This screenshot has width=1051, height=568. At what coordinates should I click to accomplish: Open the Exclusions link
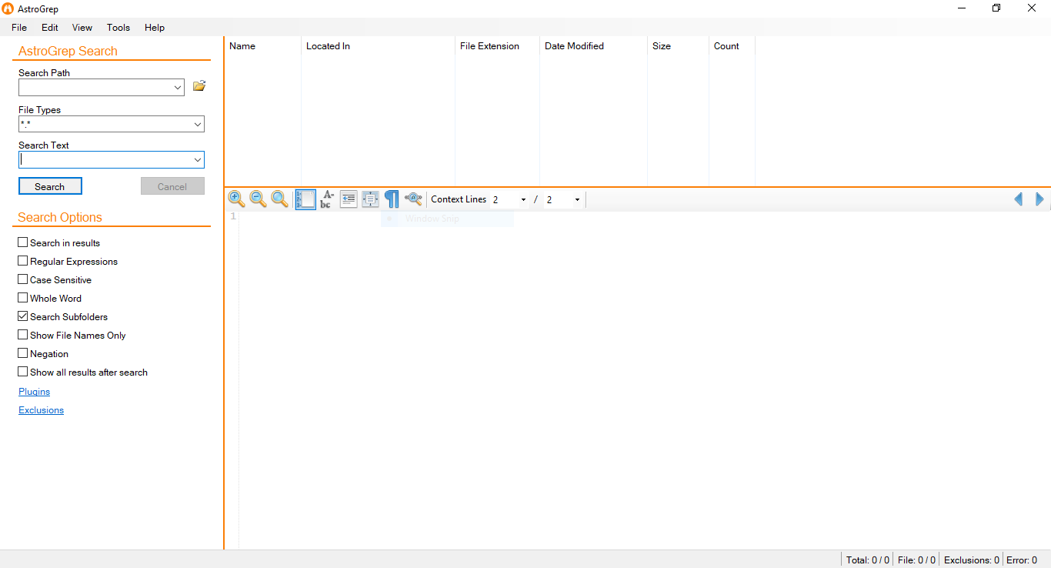point(41,410)
